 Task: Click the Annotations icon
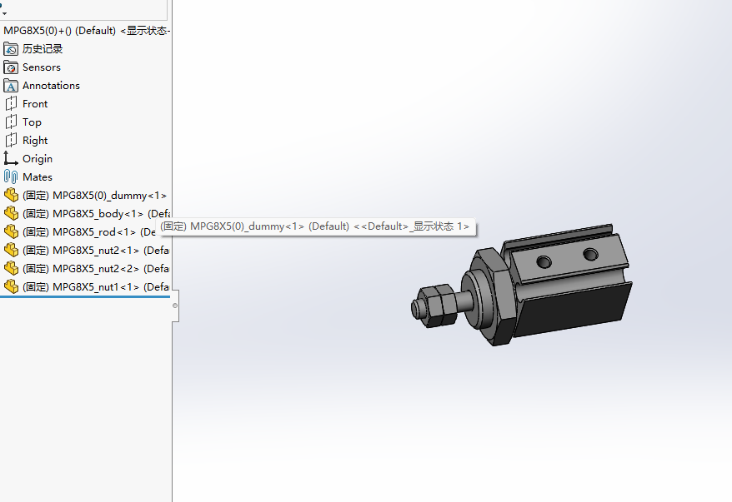(11, 86)
